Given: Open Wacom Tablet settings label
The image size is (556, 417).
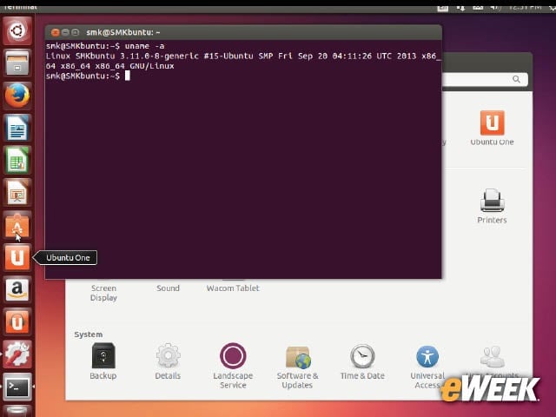Looking at the screenshot, I should [233, 288].
